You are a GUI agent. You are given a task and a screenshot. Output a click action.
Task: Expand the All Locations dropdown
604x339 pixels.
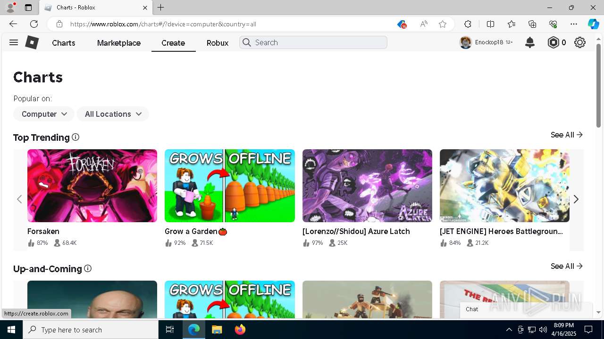[x=113, y=114]
